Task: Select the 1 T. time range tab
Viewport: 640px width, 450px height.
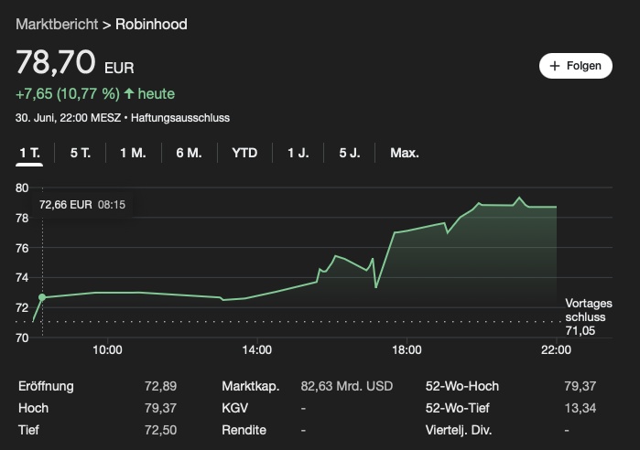Action: pyautogui.click(x=29, y=153)
